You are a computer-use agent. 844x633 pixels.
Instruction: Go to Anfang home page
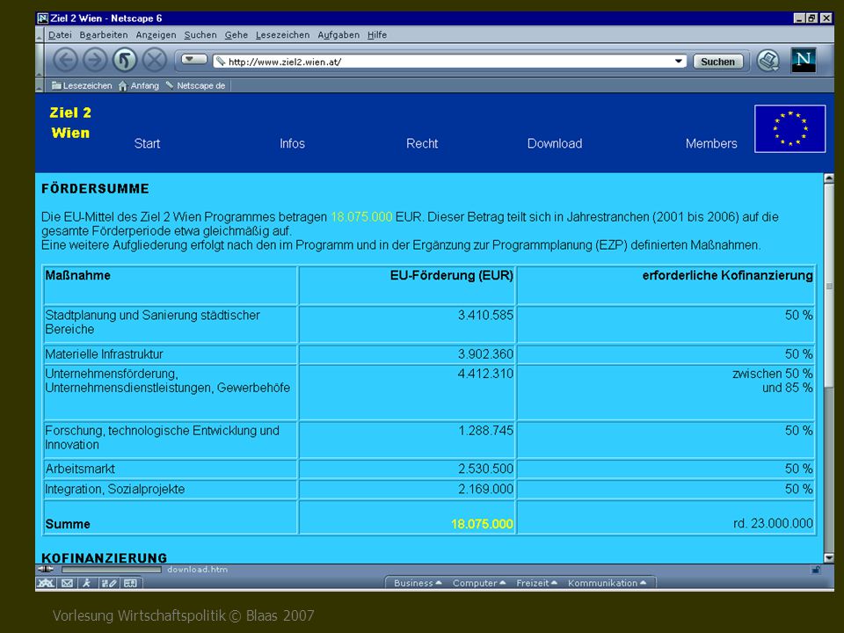pyautogui.click(x=139, y=85)
